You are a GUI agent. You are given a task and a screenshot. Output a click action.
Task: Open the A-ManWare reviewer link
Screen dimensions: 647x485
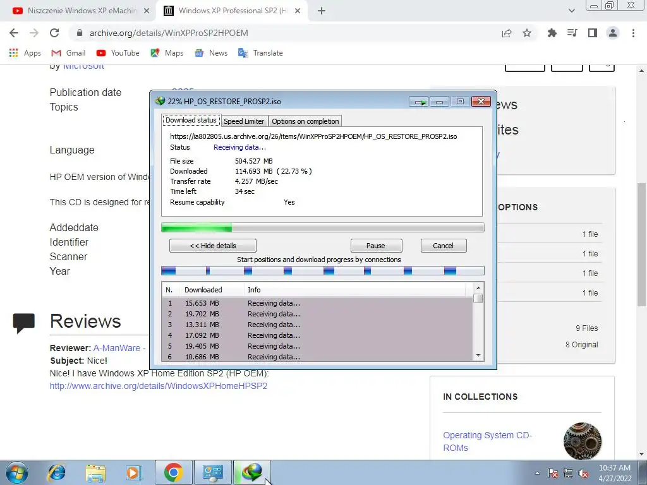[117, 348]
